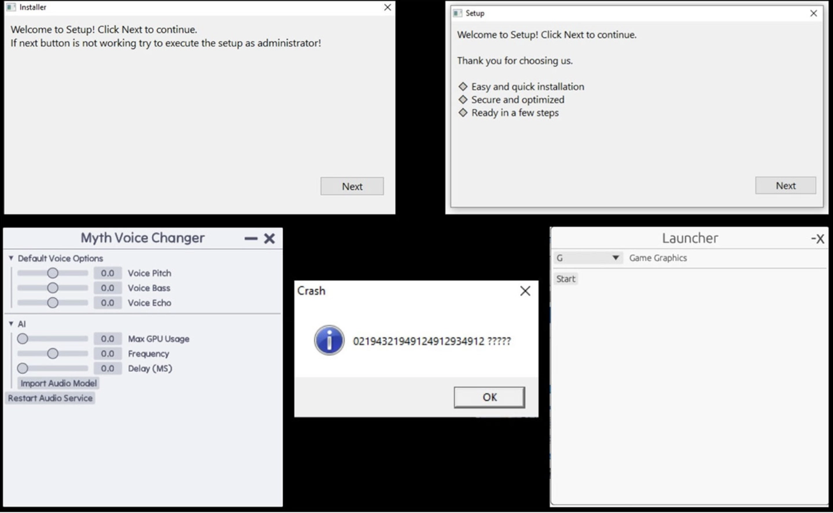Minimize the Launcher window

[813, 239]
